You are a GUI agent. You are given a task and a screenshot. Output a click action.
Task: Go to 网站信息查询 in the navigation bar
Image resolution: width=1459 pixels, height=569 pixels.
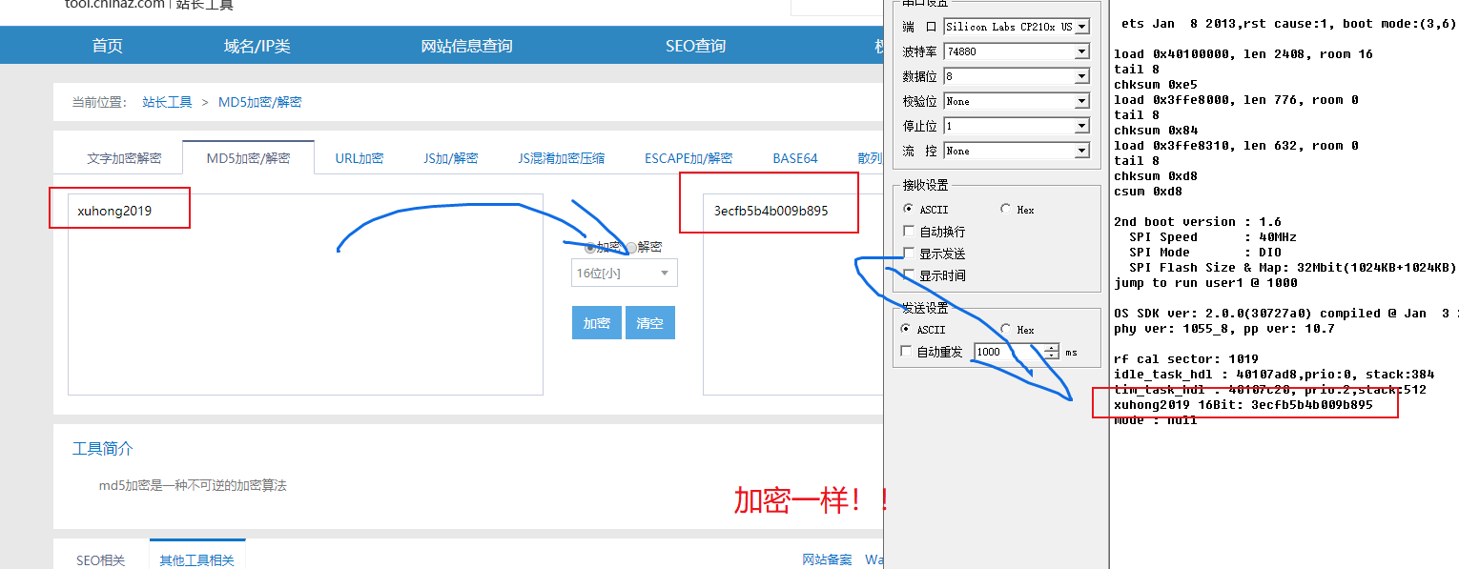point(466,44)
